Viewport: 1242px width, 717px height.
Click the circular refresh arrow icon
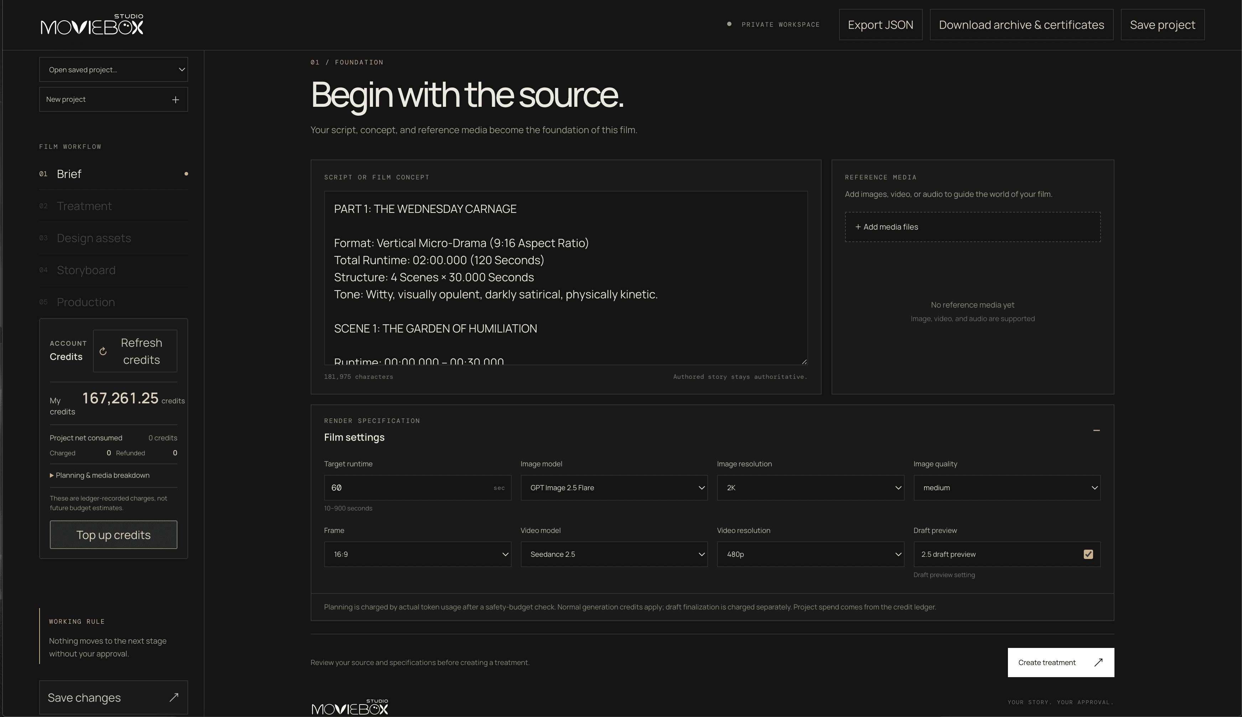tap(103, 351)
